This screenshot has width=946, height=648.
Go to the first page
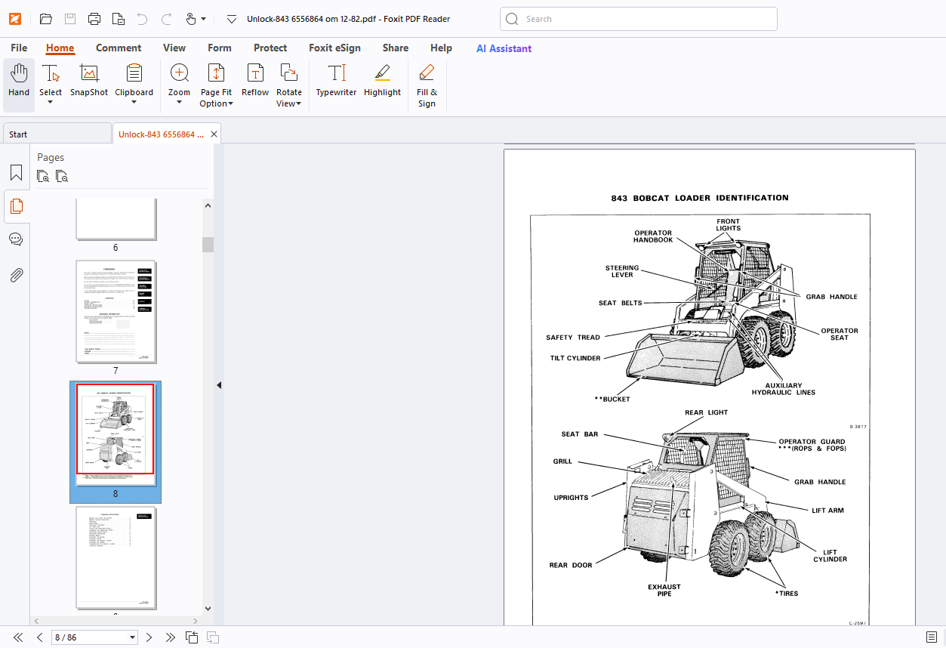click(x=18, y=637)
